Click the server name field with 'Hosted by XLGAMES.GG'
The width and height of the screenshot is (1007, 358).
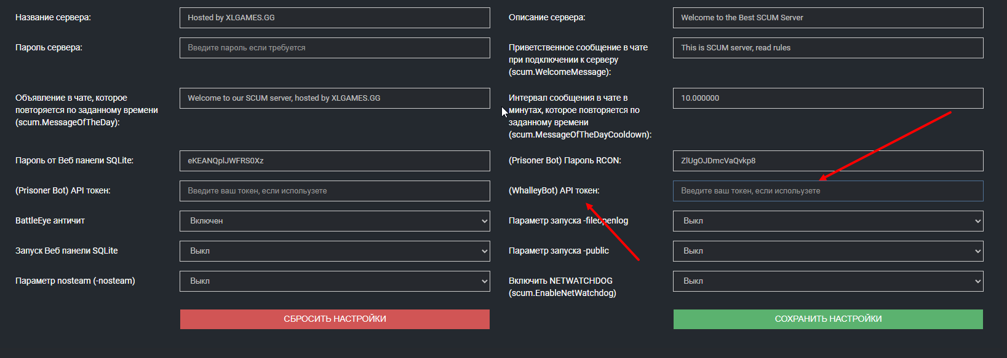click(x=335, y=18)
